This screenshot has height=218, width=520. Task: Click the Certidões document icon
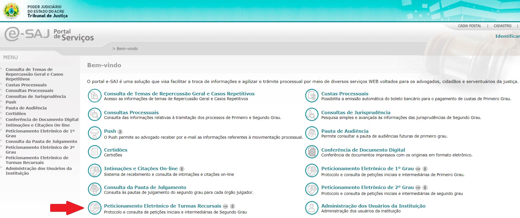[94, 152]
